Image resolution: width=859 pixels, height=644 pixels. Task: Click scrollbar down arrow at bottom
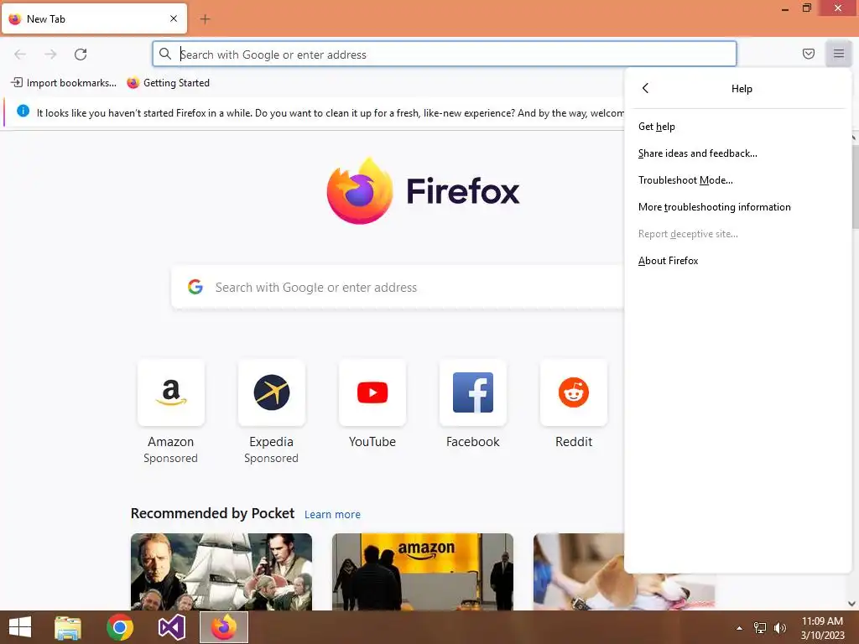tap(852, 604)
